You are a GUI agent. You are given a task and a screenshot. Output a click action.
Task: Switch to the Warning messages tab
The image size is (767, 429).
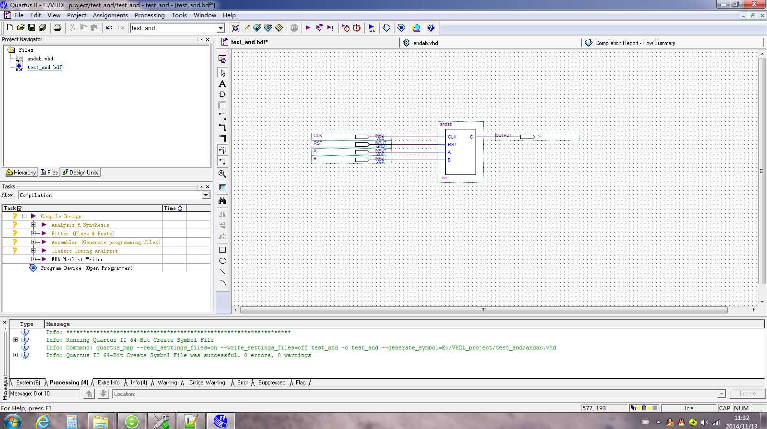pyautogui.click(x=167, y=383)
